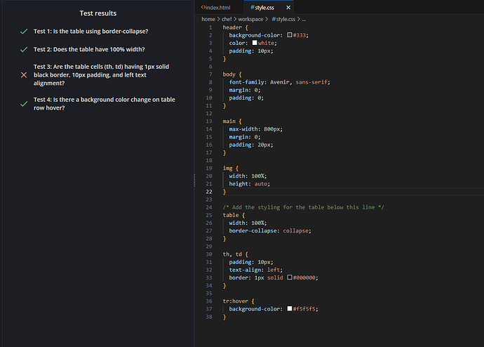Open the home breadcrumb segment
Viewport: 484px width, 347px height.
[208, 19]
